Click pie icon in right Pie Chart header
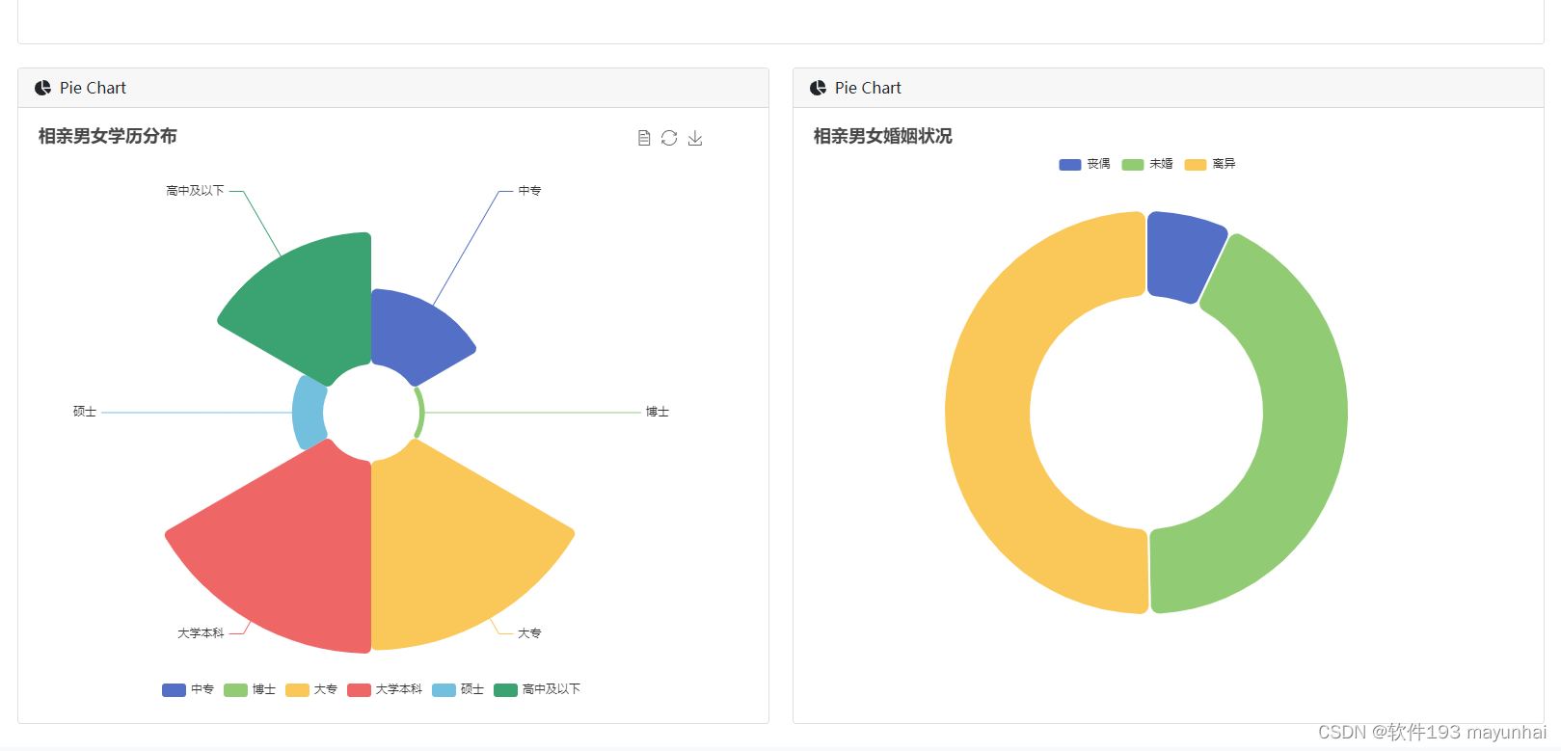1561x751 pixels. (818, 88)
